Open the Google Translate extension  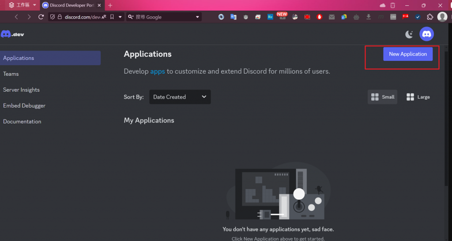[234, 17]
